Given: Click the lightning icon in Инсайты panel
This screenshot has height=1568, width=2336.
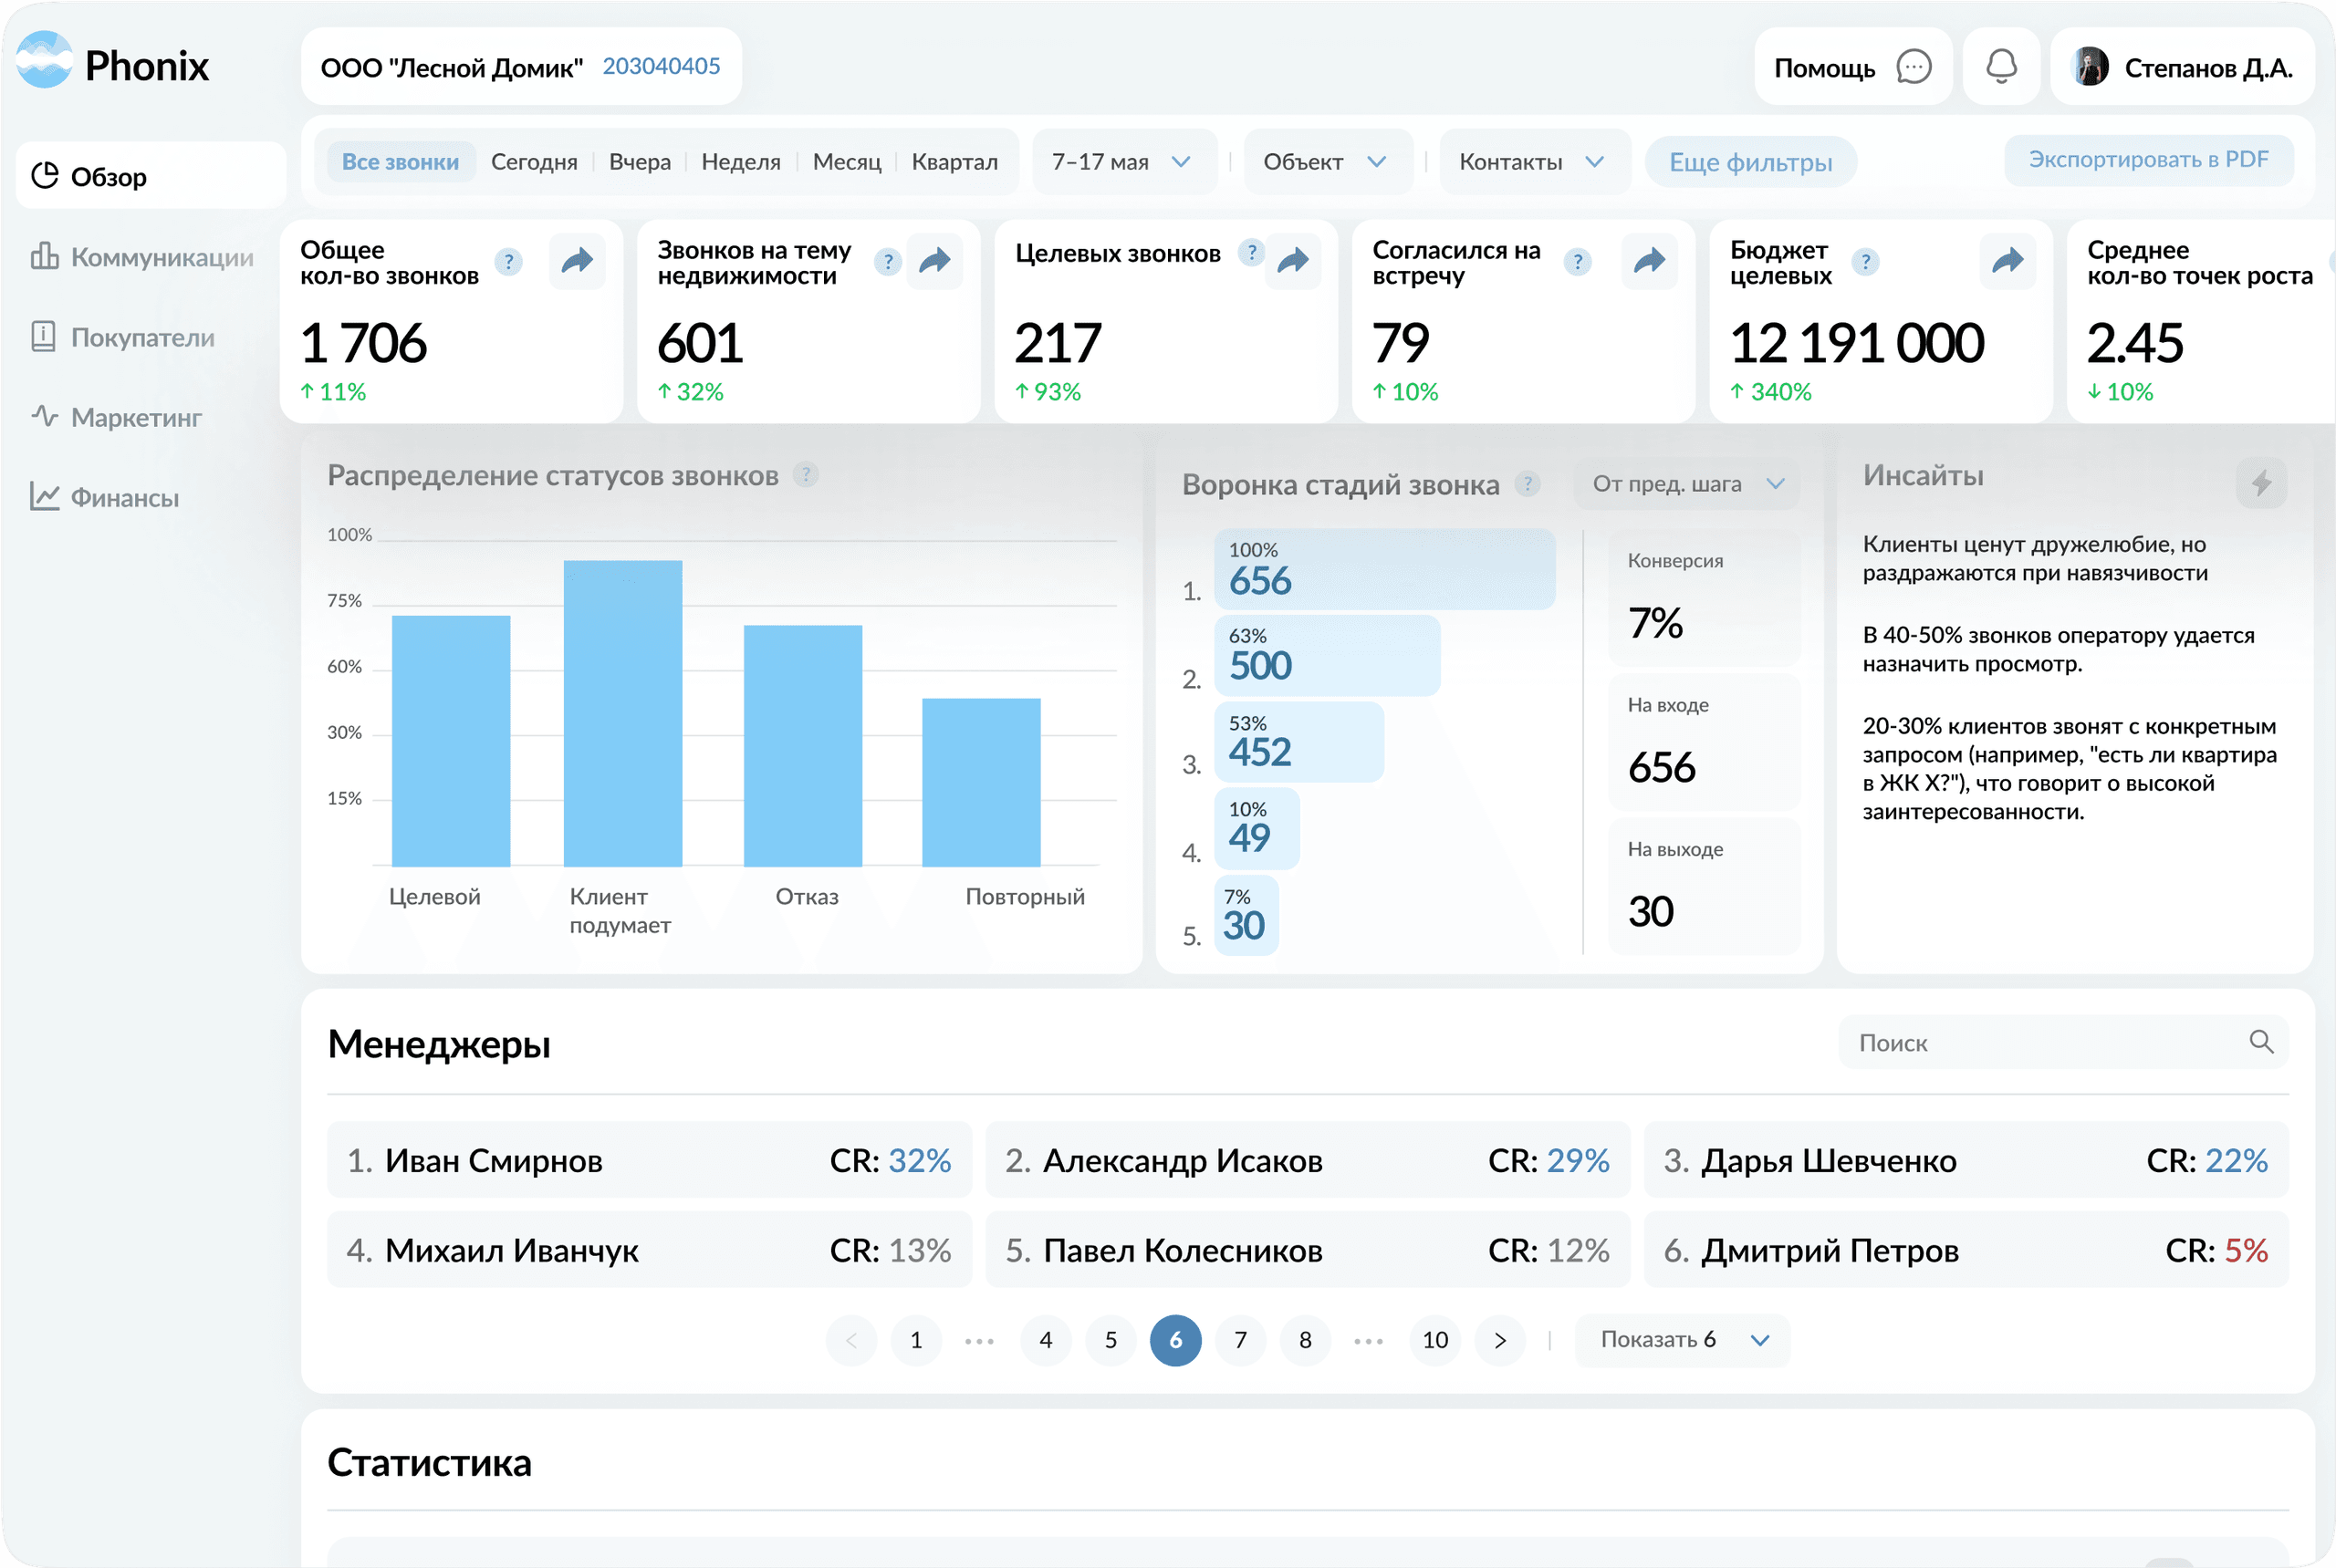Looking at the screenshot, I should click(2261, 484).
